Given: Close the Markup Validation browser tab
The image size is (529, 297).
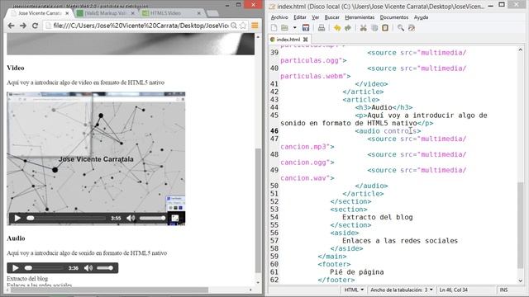Looking at the screenshot, I should pyautogui.click(x=132, y=13).
